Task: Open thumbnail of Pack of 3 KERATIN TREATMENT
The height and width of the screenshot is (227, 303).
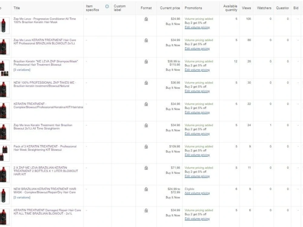Action: (x=4, y=153)
